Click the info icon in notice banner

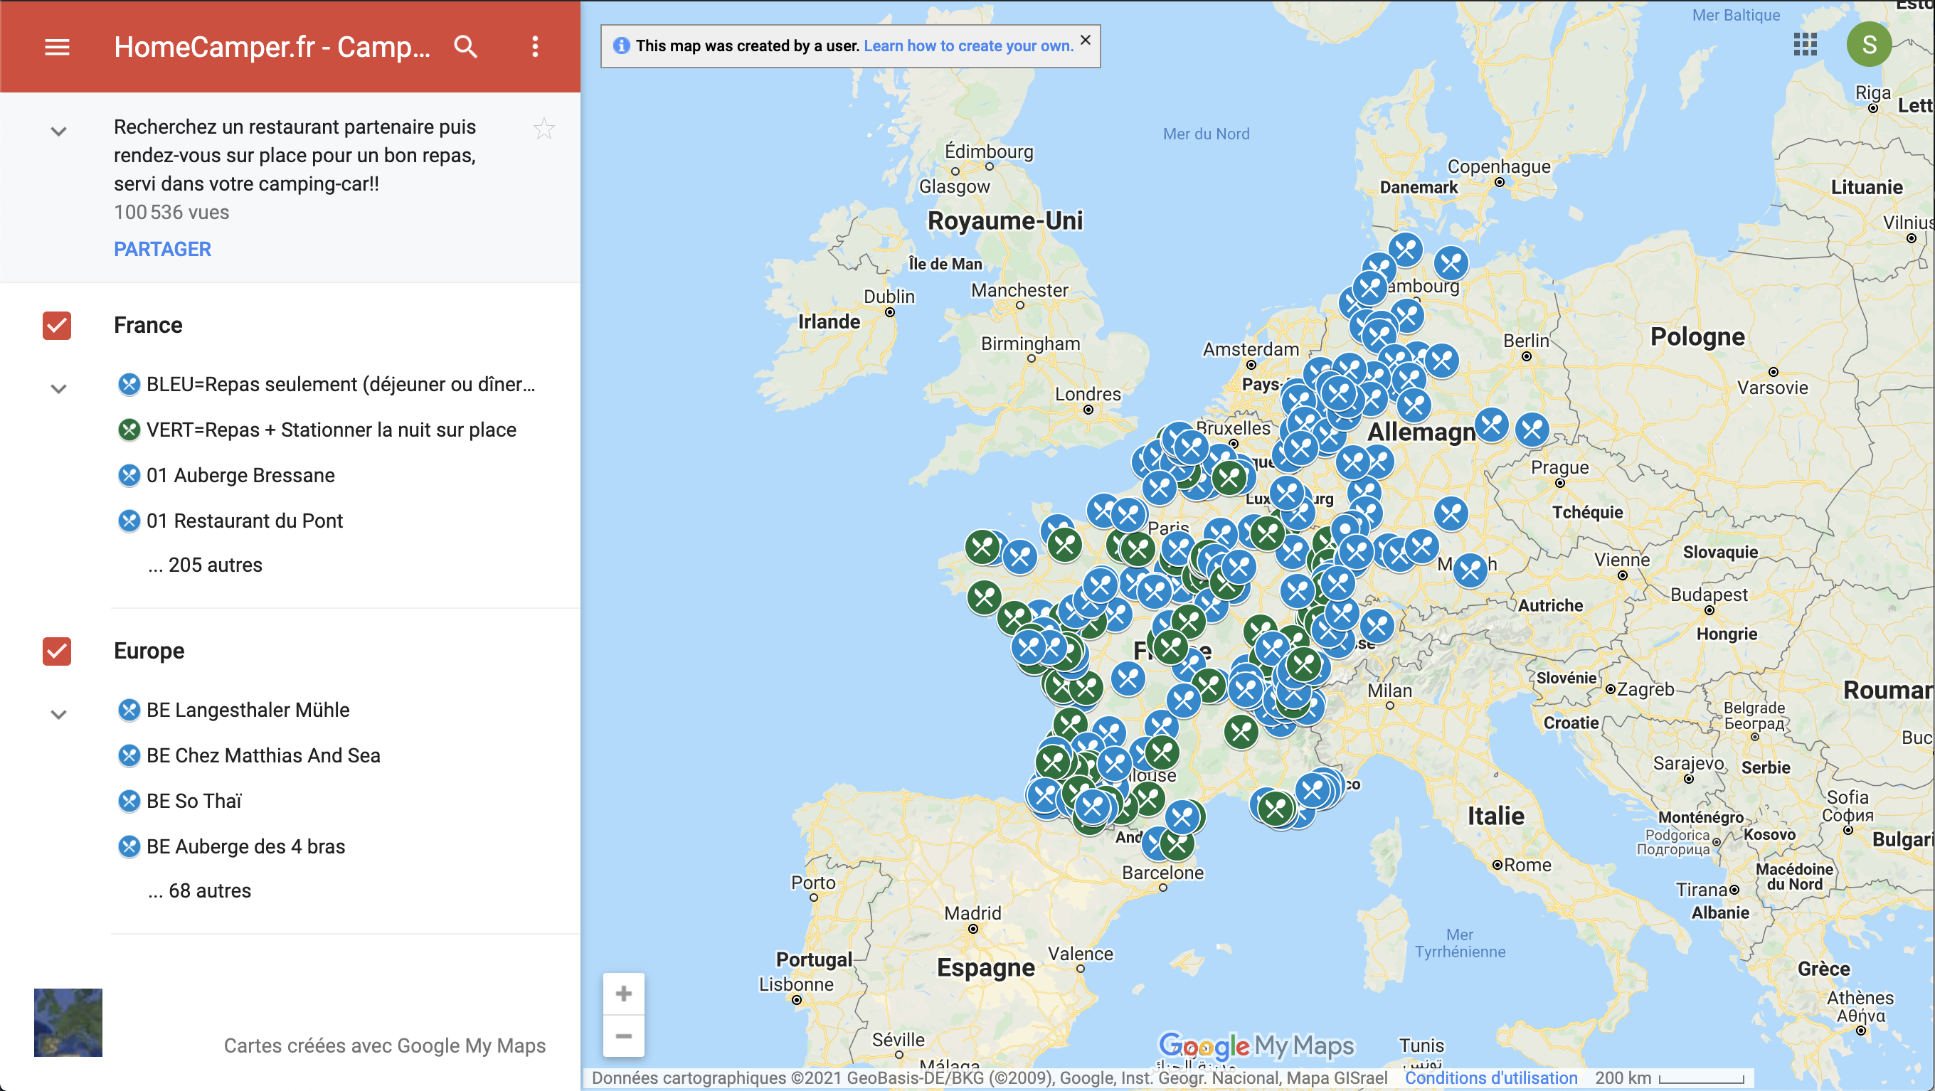(621, 46)
